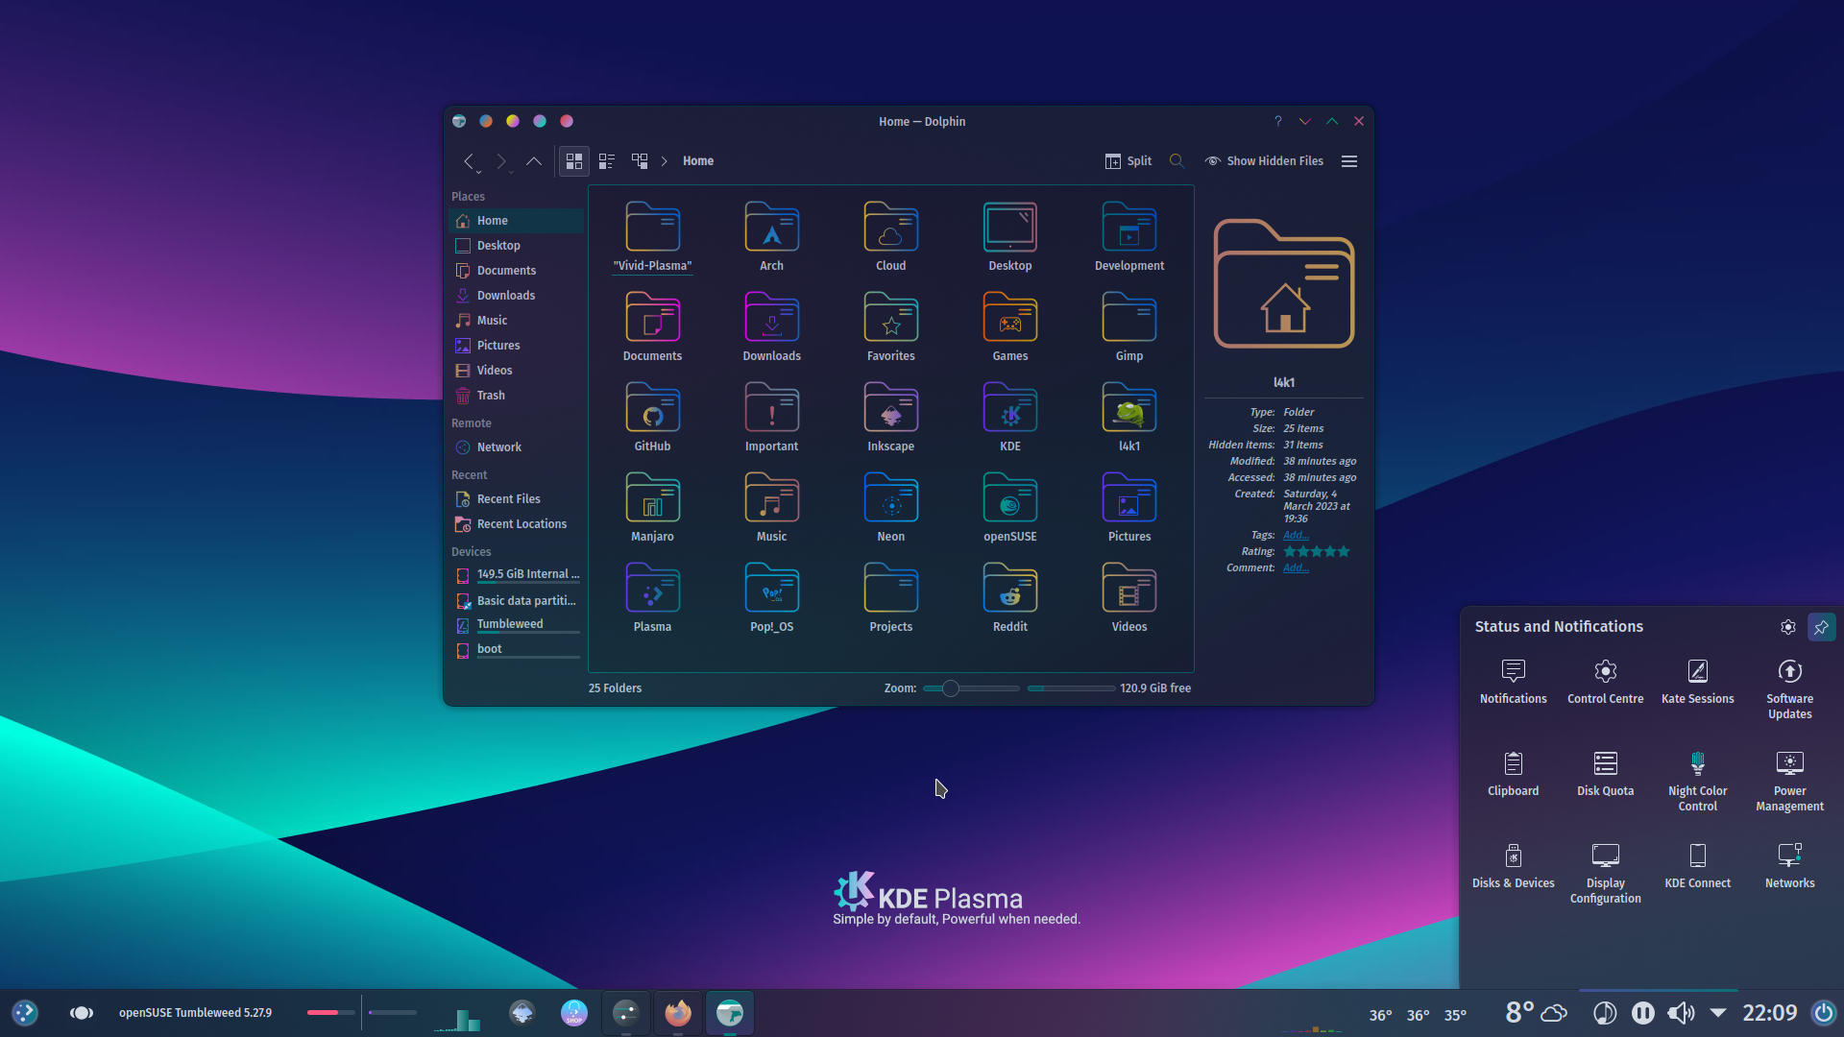1844x1037 pixels.
Task: Click the Split view button
Action: [x=1128, y=161]
